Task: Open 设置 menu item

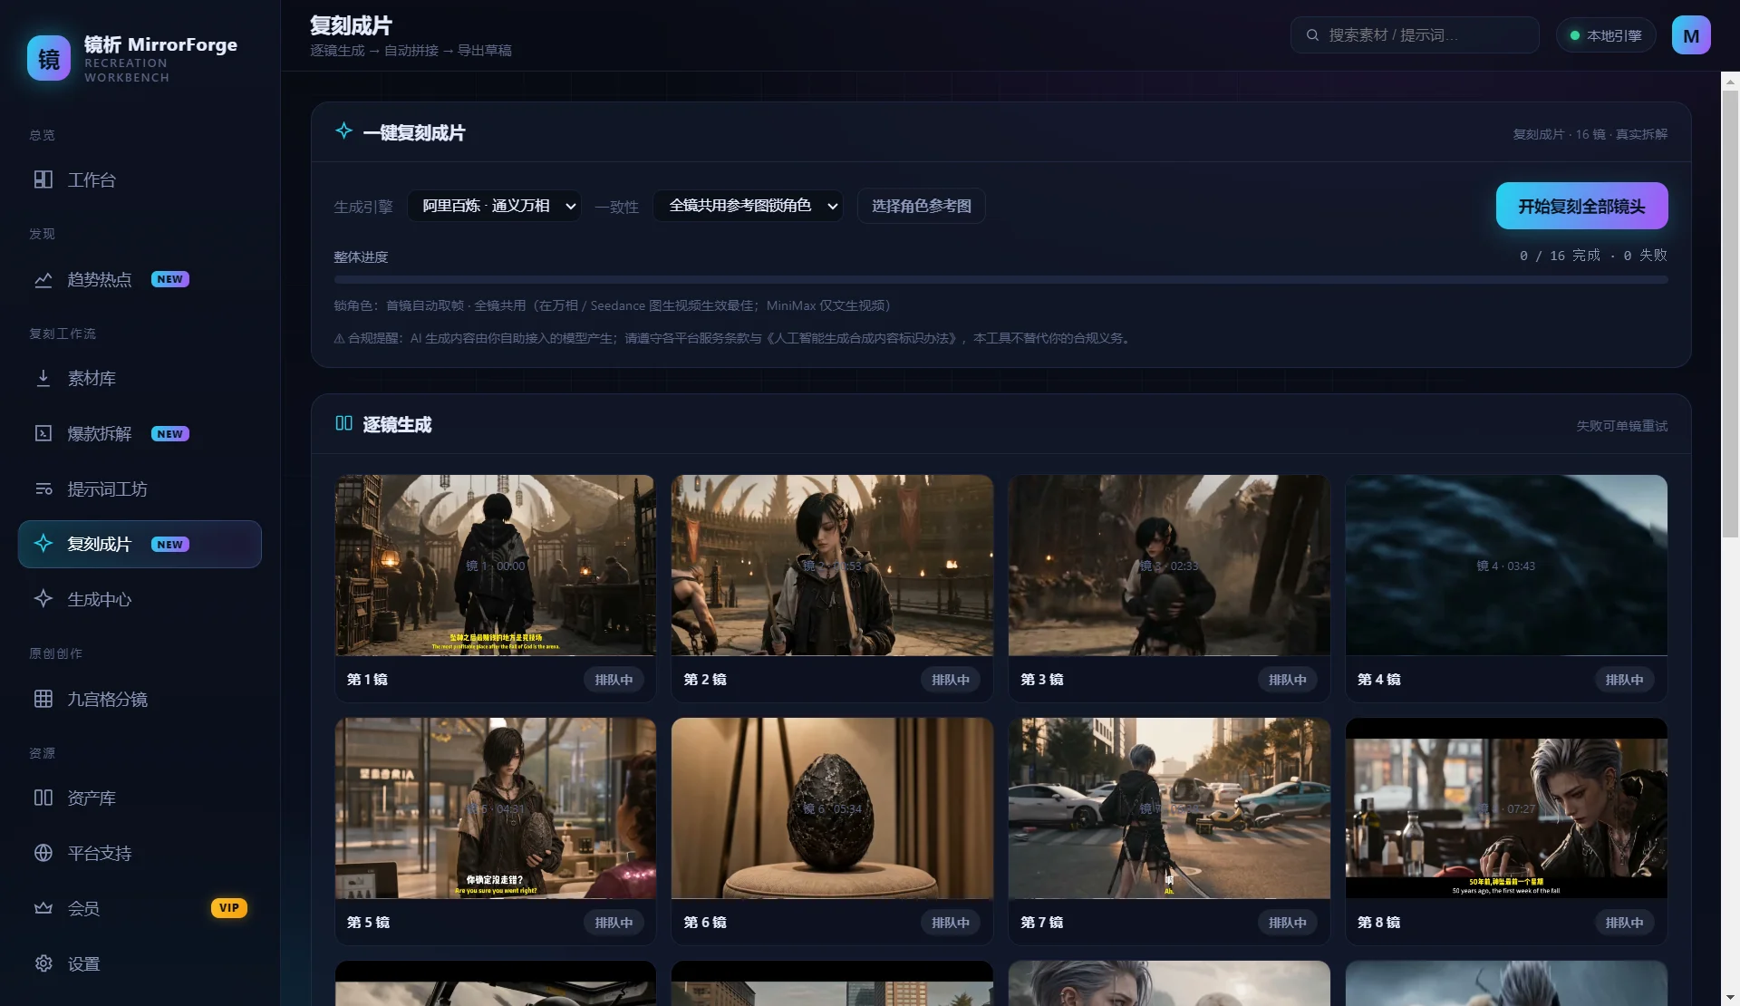Action: [x=140, y=963]
